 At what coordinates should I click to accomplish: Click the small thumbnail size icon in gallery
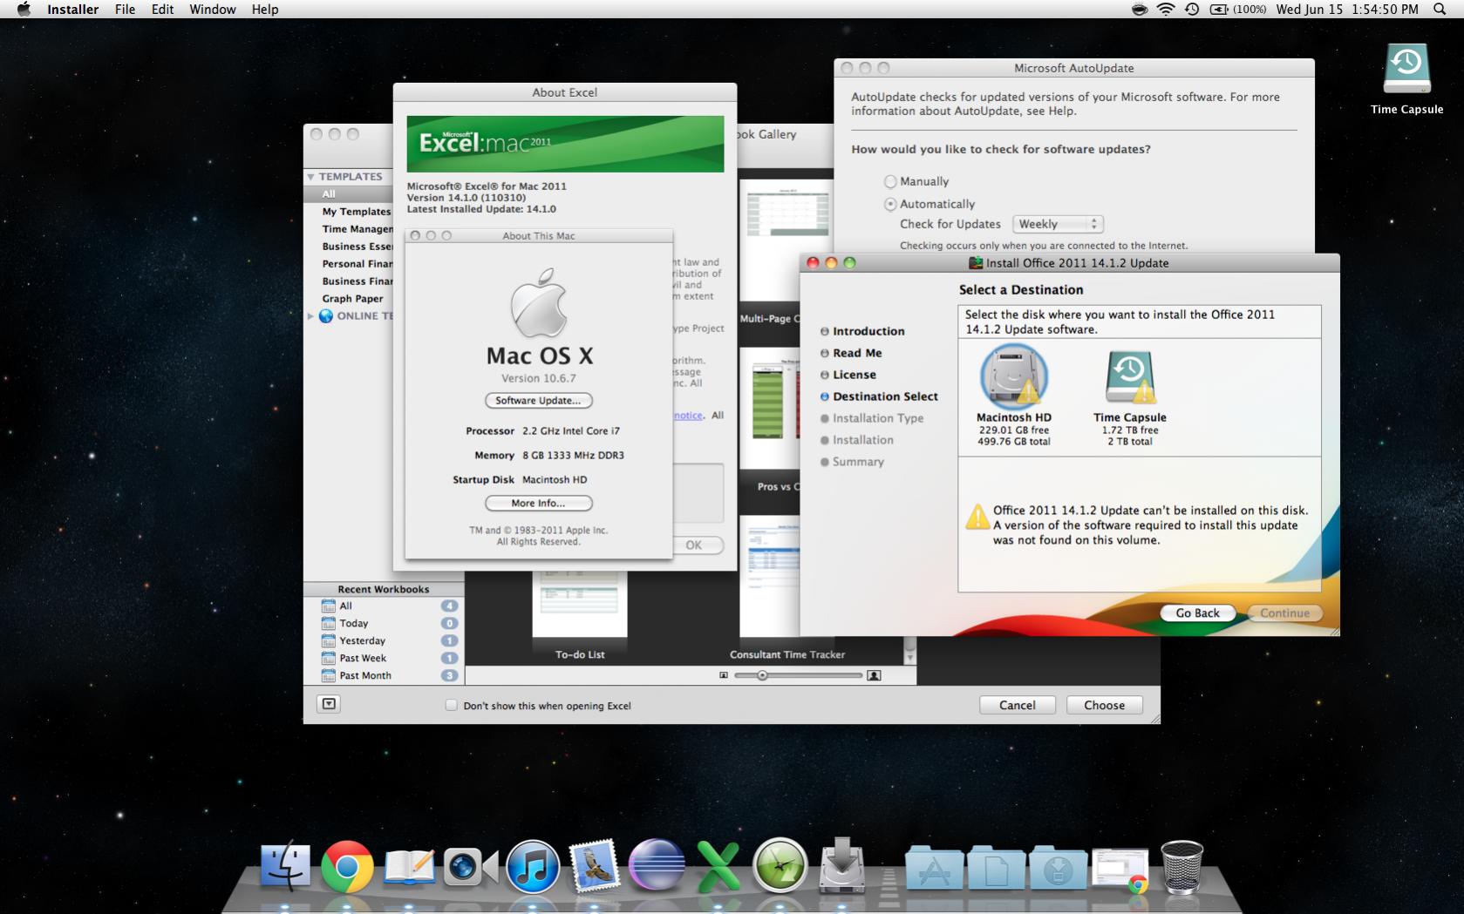[x=723, y=675]
